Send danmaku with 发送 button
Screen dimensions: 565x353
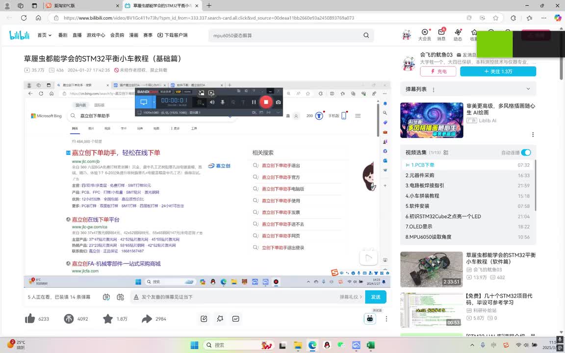pyautogui.click(x=376, y=297)
